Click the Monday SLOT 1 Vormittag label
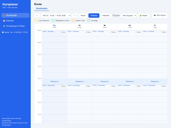 (48, 32)
